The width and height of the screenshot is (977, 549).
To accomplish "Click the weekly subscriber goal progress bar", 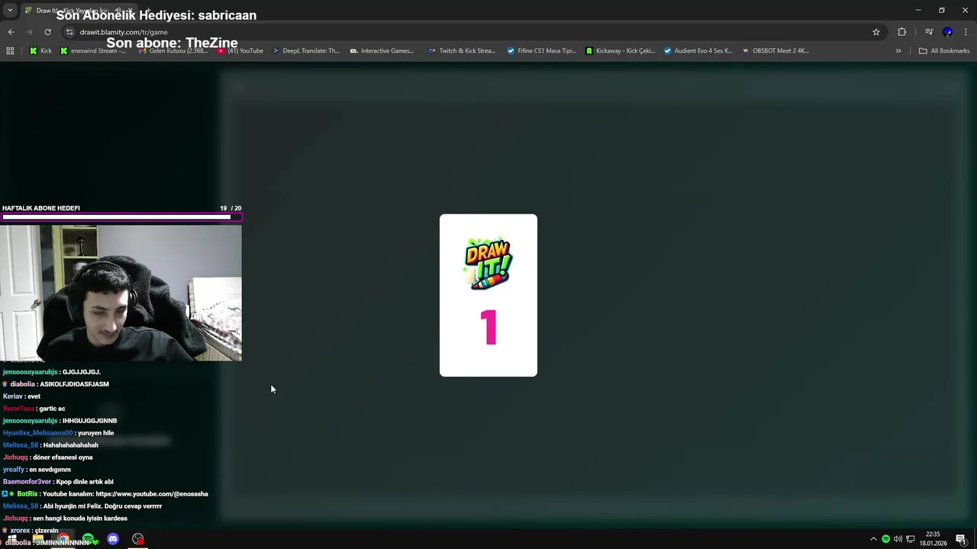I will 121,217.
